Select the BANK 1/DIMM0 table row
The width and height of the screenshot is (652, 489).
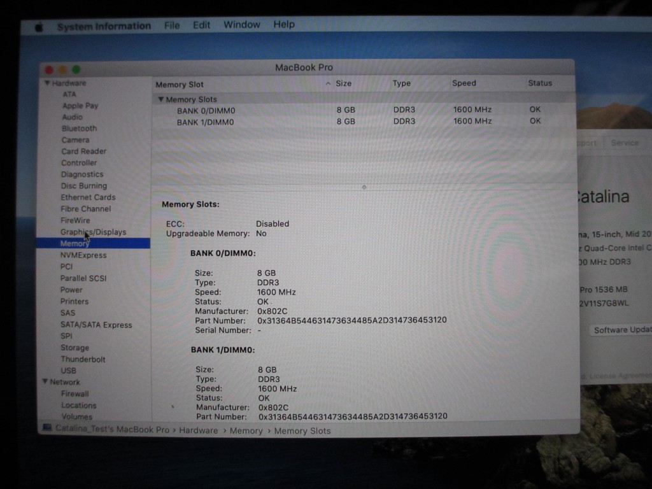pyautogui.click(x=364, y=122)
